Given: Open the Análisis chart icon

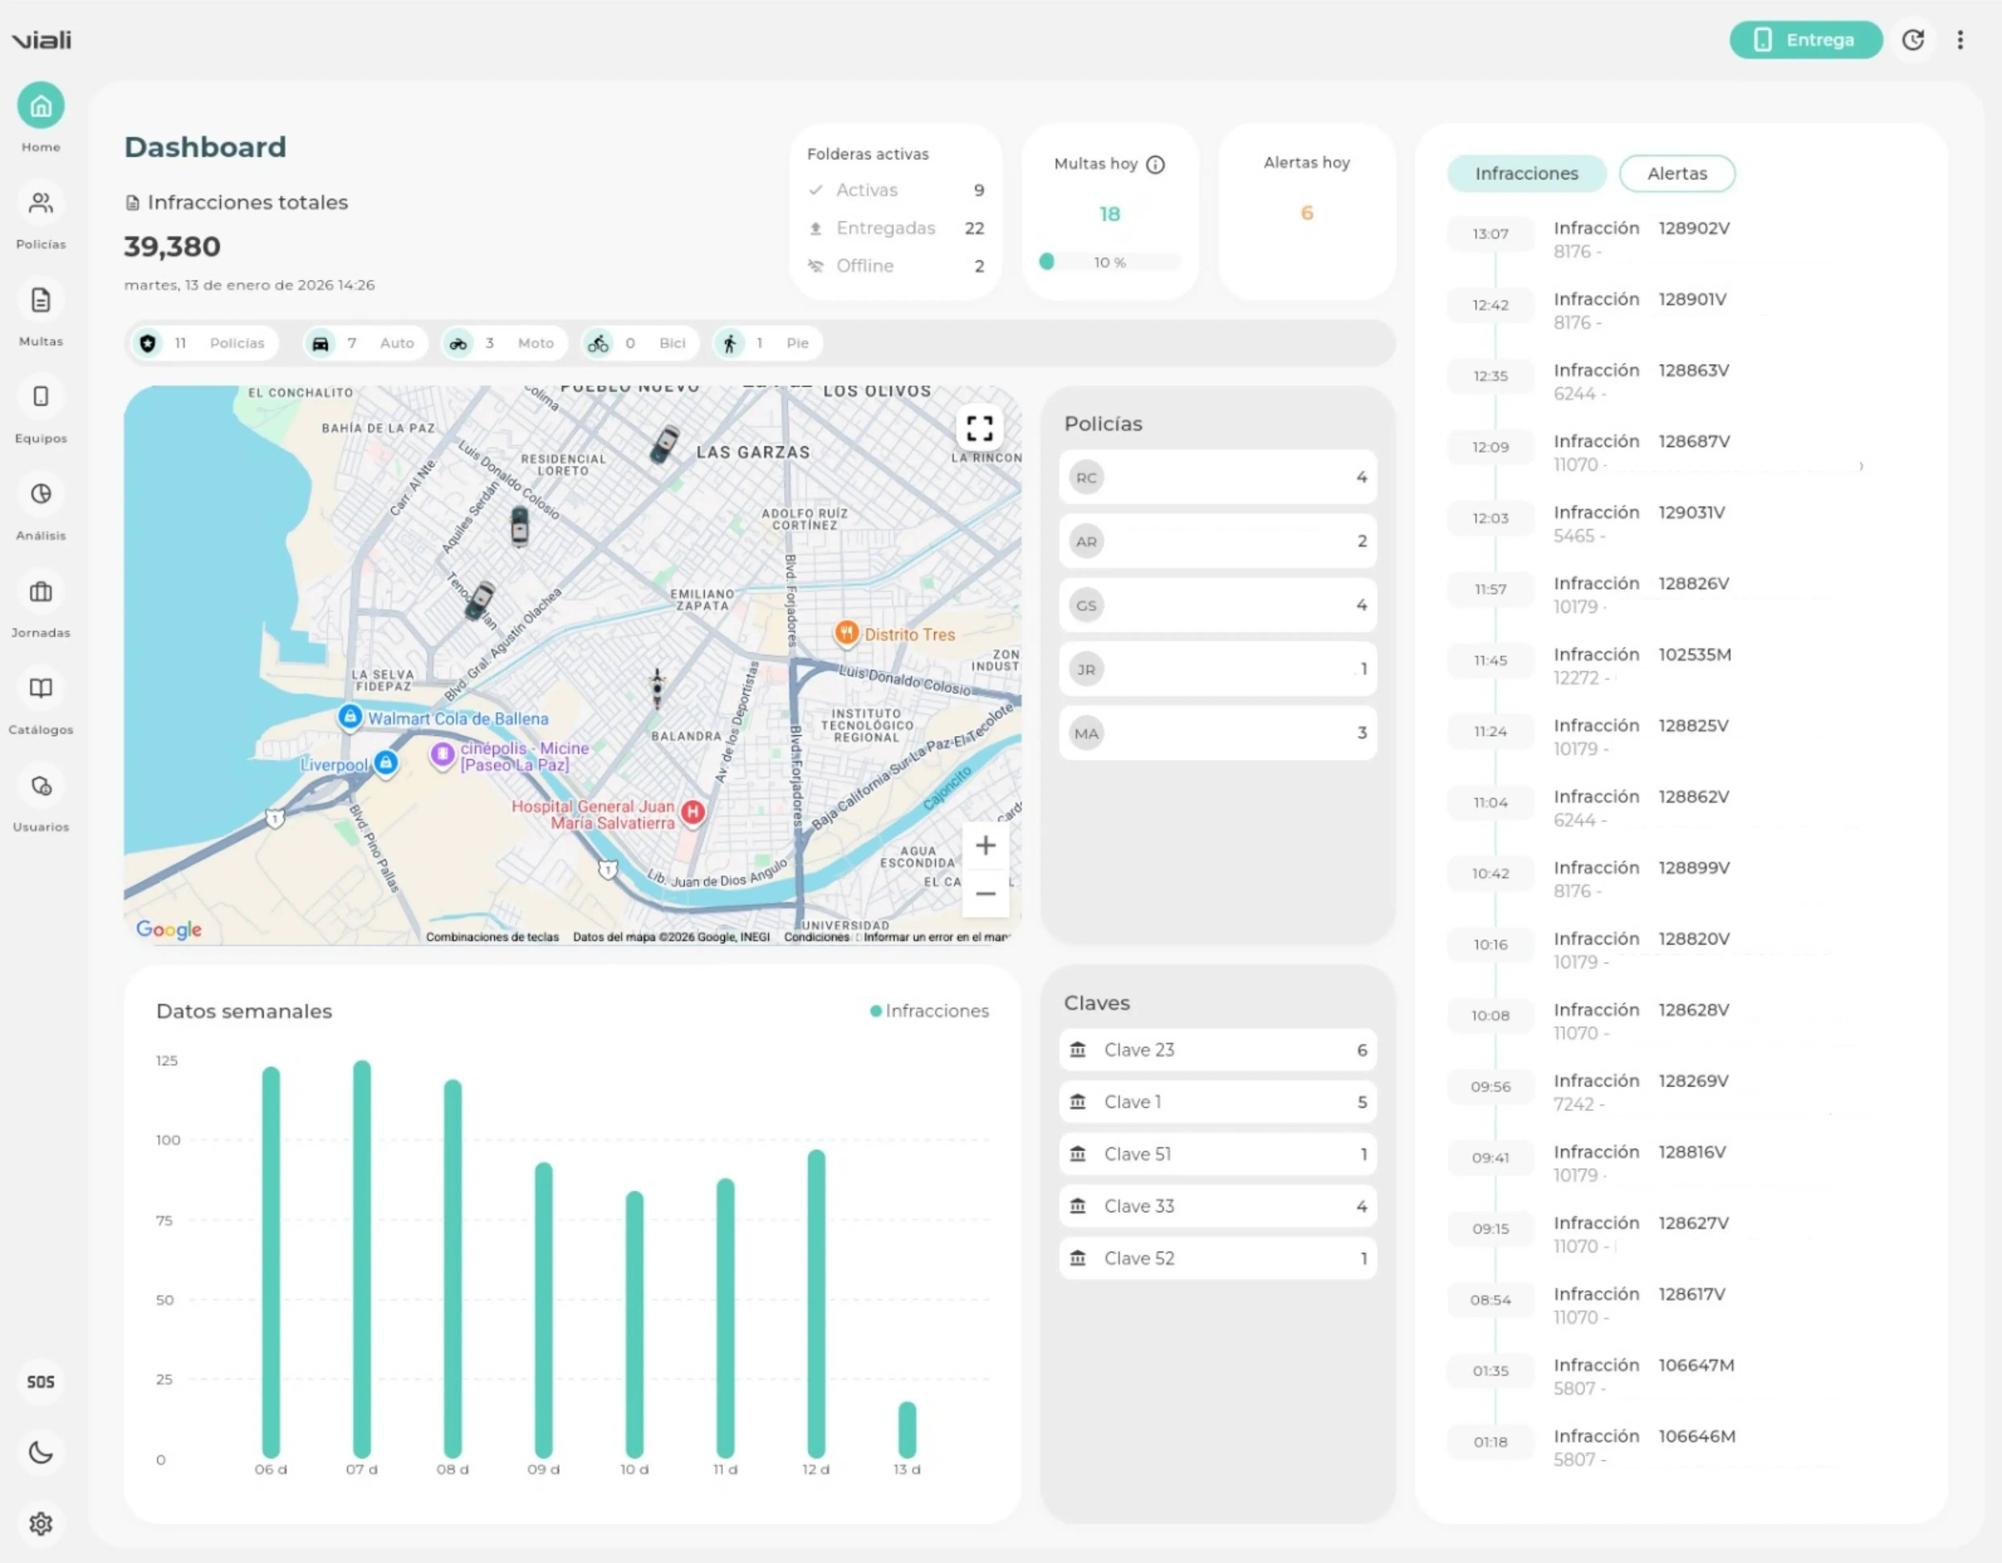Looking at the screenshot, I should (x=40, y=494).
